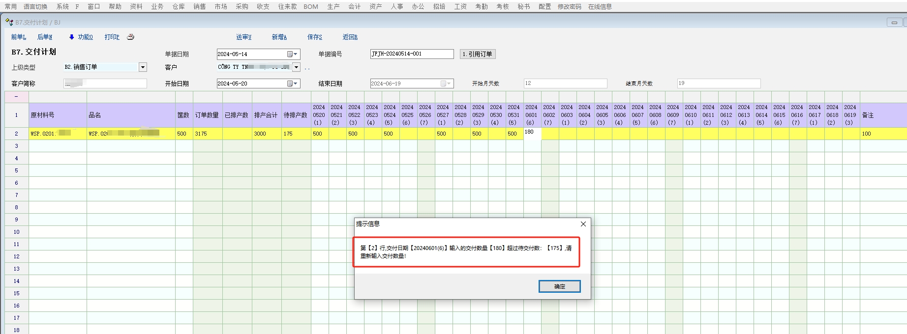Click the 单据编号 input field
The width and height of the screenshot is (907, 334).
[411, 54]
